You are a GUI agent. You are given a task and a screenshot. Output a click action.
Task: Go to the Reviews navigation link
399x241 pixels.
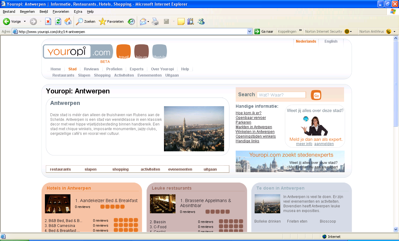click(x=91, y=69)
